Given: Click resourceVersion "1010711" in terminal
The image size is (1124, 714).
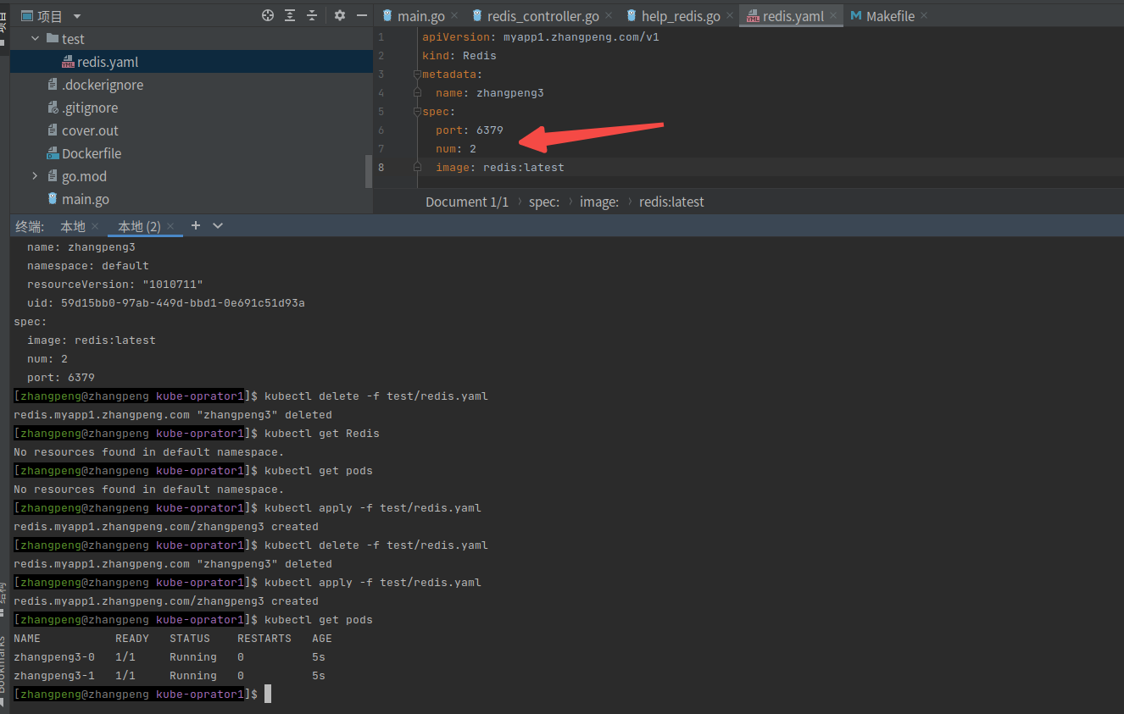Looking at the screenshot, I should (x=115, y=285).
